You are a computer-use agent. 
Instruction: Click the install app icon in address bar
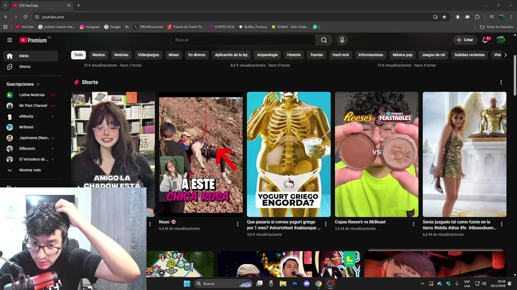[x=435, y=17]
